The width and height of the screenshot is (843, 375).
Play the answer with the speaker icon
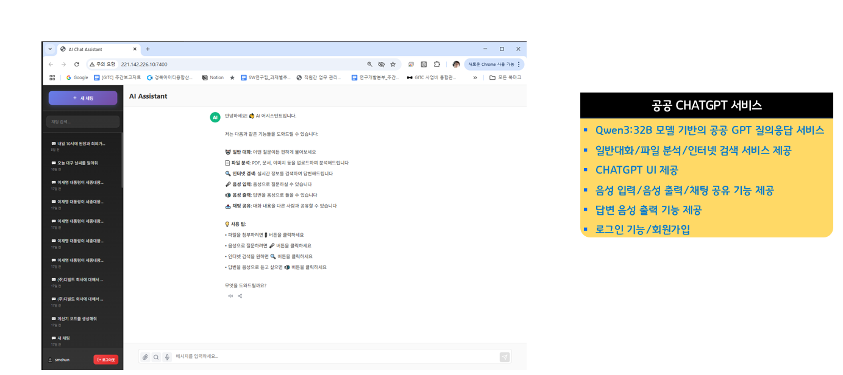(x=230, y=296)
